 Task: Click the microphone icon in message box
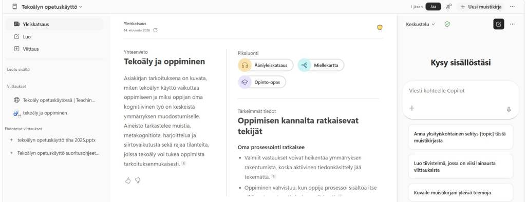pos(509,109)
